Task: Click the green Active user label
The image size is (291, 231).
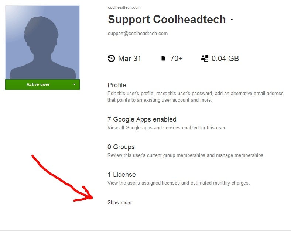Action: click(38, 84)
